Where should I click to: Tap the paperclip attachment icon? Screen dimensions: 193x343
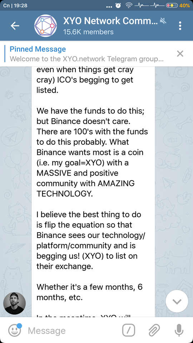(x=154, y=330)
